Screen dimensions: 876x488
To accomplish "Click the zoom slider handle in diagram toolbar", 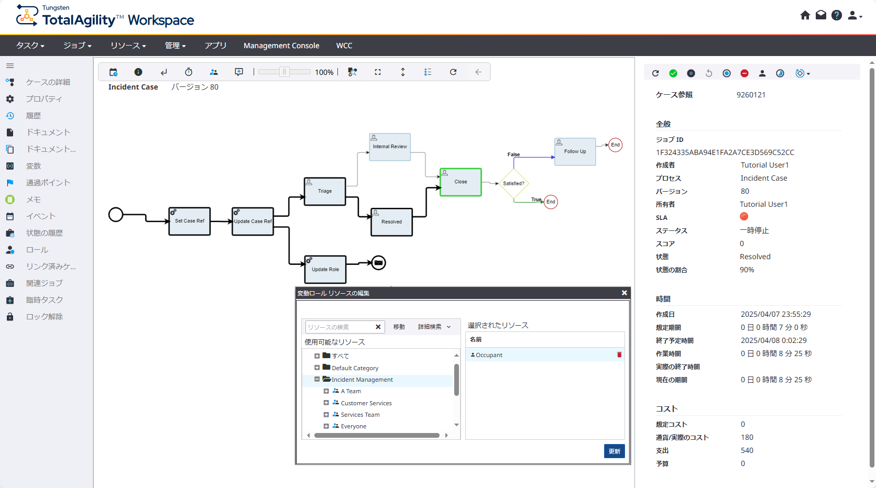I will [x=284, y=72].
